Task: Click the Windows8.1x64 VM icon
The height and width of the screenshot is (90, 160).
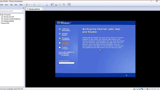Action: coord(2,17)
